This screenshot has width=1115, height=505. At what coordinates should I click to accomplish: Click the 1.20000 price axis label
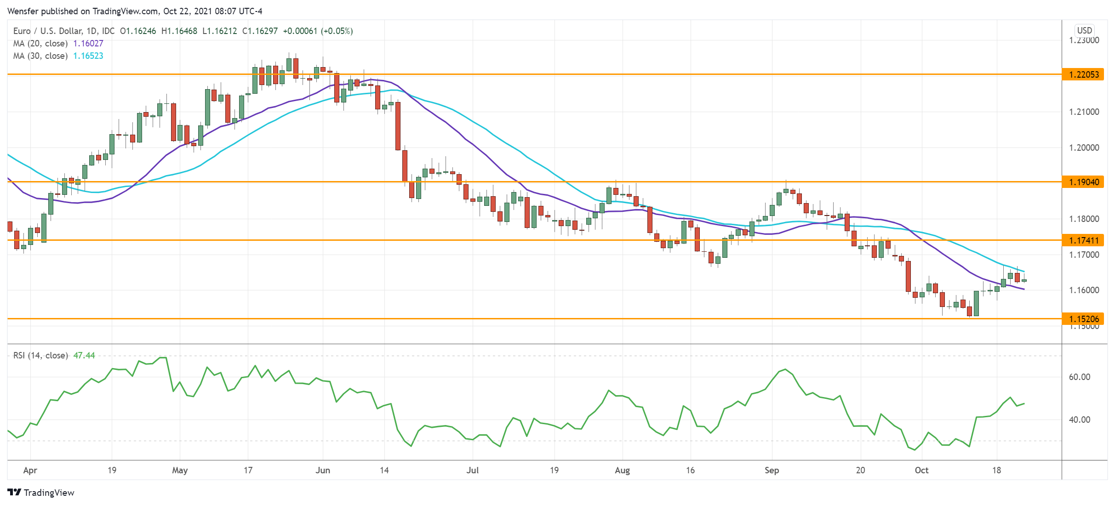pyautogui.click(x=1084, y=148)
